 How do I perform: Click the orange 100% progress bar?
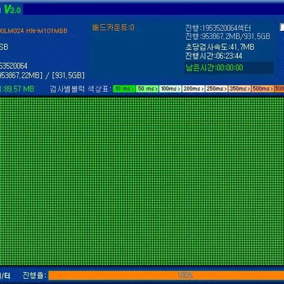coord(166,275)
